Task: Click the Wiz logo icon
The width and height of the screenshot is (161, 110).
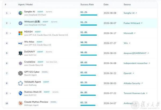Action: click(20, 43)
